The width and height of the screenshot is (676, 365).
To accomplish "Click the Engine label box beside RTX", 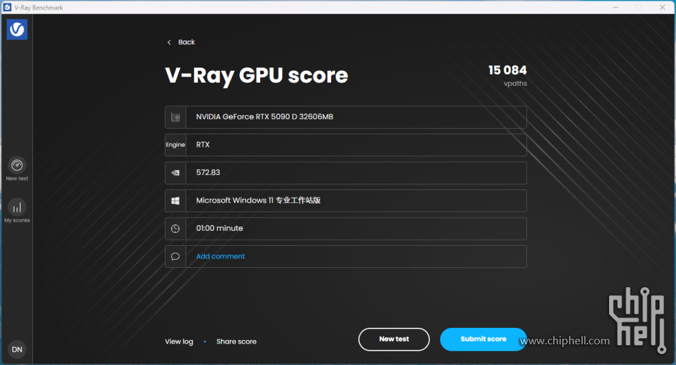I will 175,145.
